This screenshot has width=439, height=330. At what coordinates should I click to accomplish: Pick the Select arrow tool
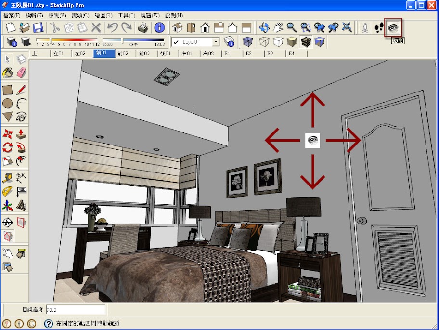(8, 59)
